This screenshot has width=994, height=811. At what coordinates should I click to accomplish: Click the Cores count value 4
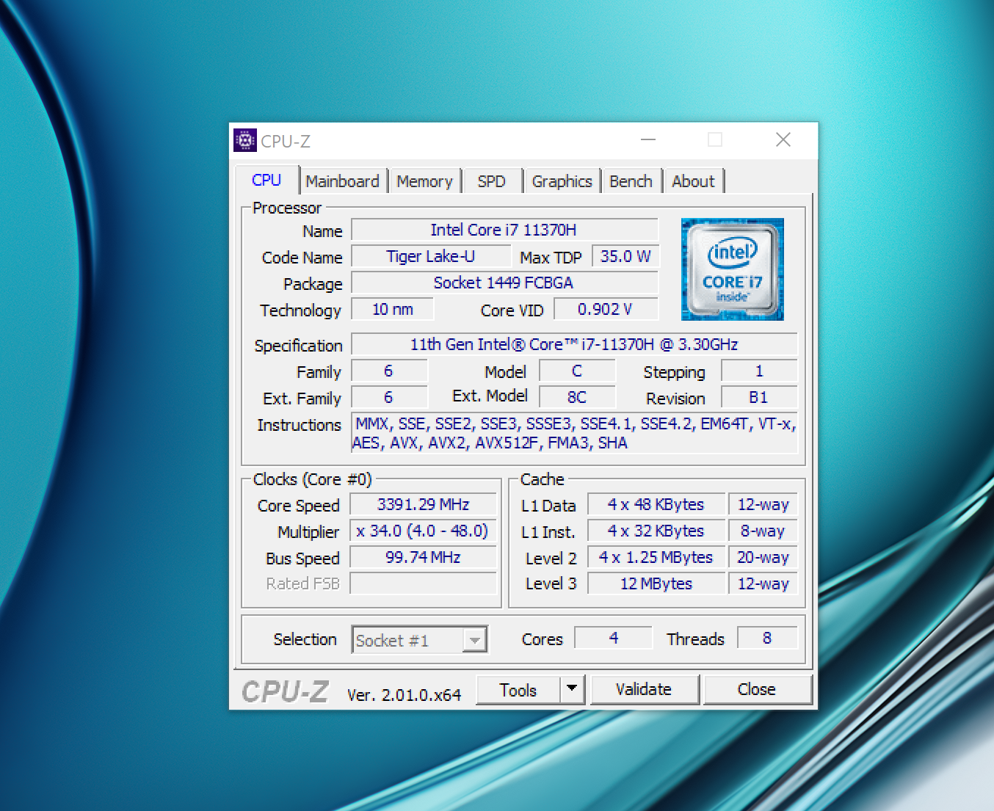click(613, 638)
